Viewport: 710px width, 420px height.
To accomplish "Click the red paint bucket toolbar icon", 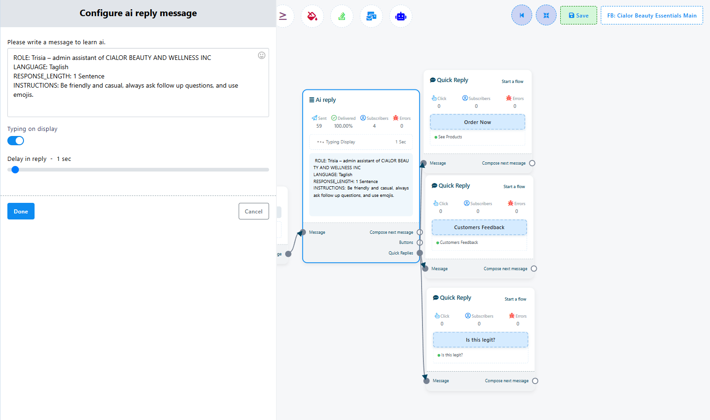I will tap(312, 16).
